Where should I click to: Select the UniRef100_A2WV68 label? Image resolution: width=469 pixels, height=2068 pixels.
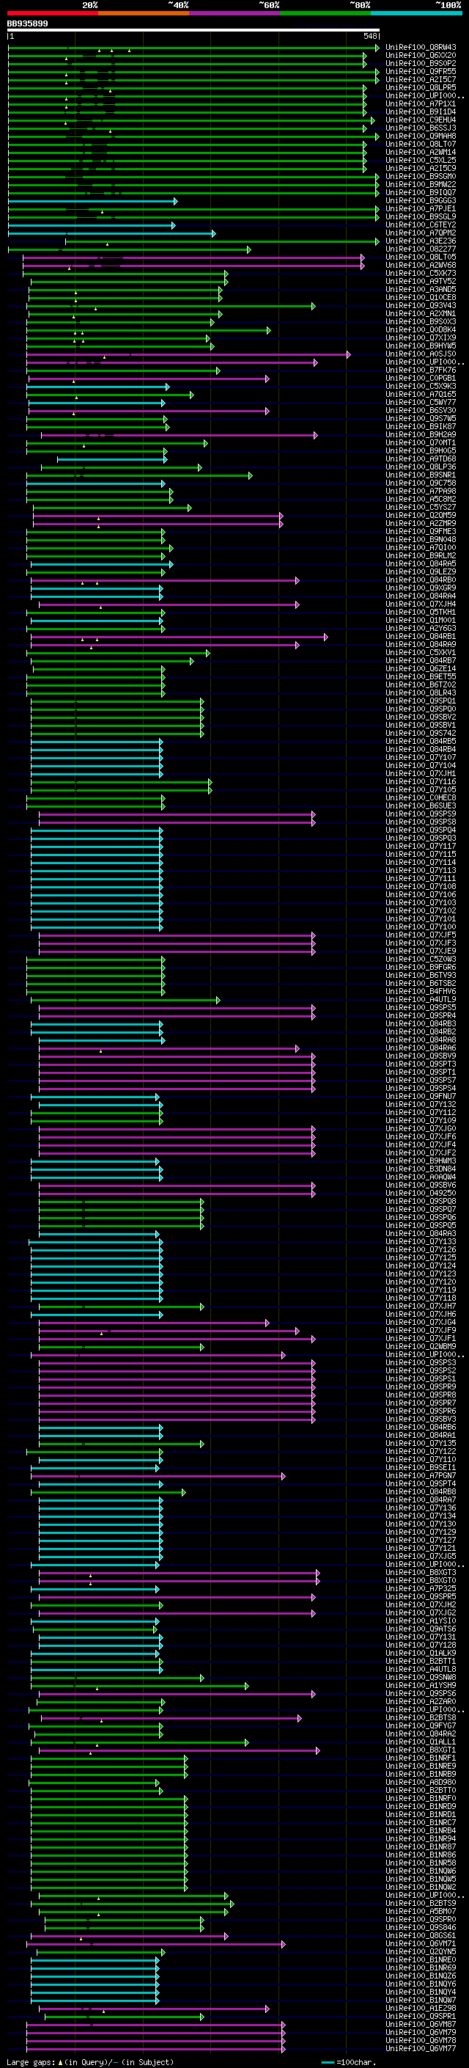click(421, 265)
